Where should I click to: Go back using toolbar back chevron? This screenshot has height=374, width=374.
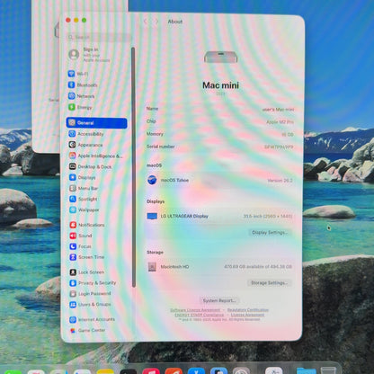point(146,22)
